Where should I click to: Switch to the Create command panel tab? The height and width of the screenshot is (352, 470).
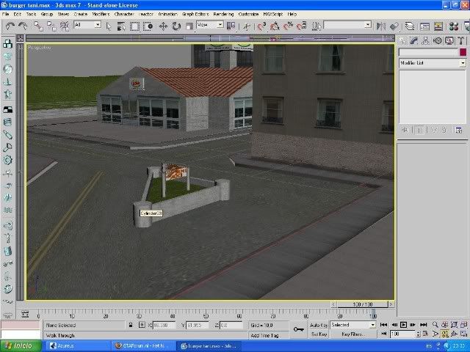pos(402,40)
